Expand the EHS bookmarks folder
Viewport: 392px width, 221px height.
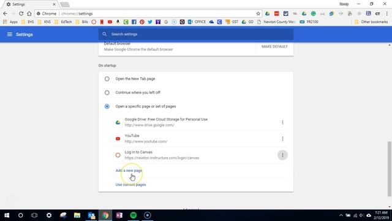tap(28, 22)
